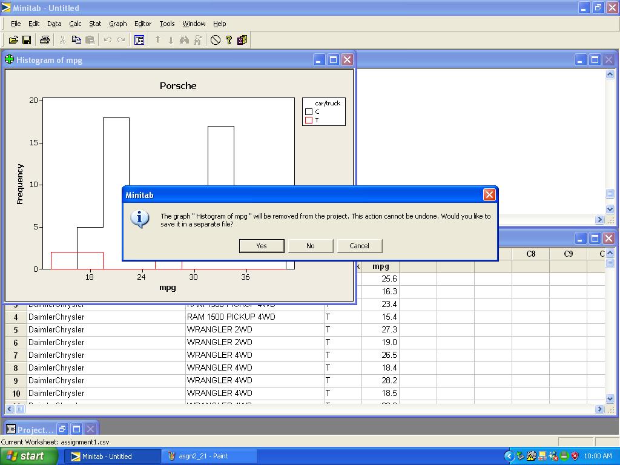Click the Save Project floppy disk icon
This screenshot has width=620, height=465.
tap(27, 40)
